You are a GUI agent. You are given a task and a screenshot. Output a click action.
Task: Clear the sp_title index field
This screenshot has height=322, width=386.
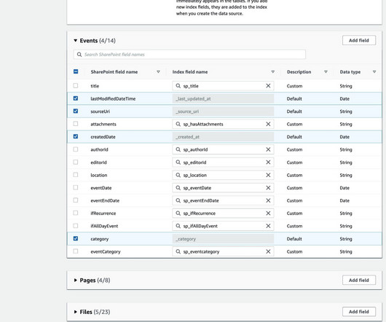[268, 86]
